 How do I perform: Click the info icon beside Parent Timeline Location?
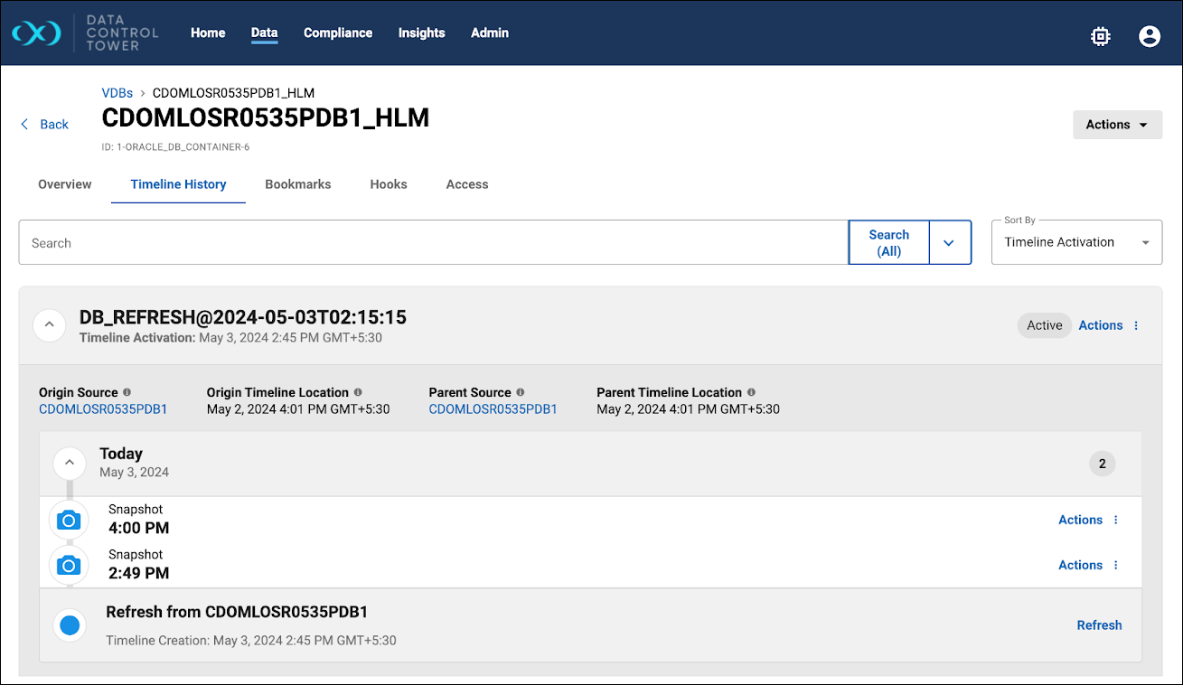point(751,392)
